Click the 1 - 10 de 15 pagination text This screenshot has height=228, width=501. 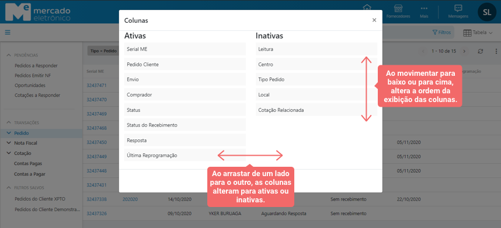tap(444, 51)
